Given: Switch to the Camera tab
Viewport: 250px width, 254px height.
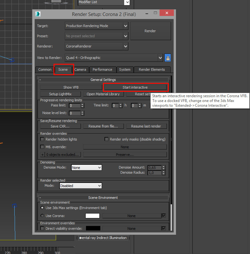Looking at the screenshot, I should coord(80,70).
